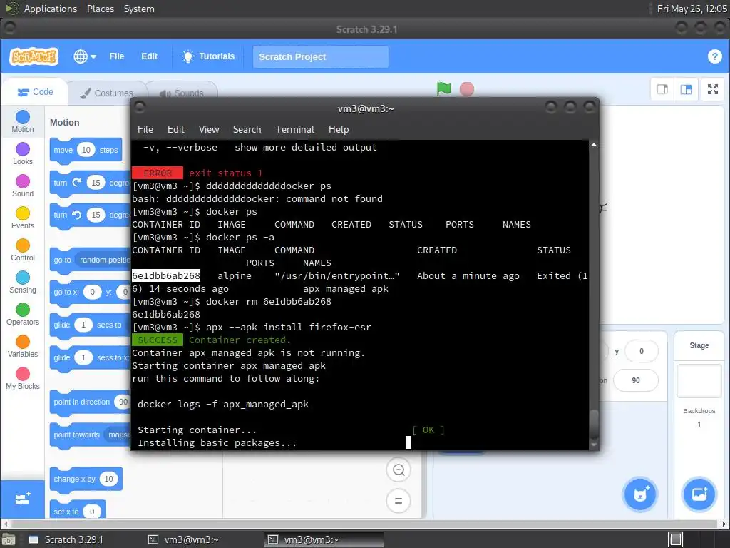Open the terminal Search menu
This screenshot has height=548, width=730.
[x=247, y=130]
